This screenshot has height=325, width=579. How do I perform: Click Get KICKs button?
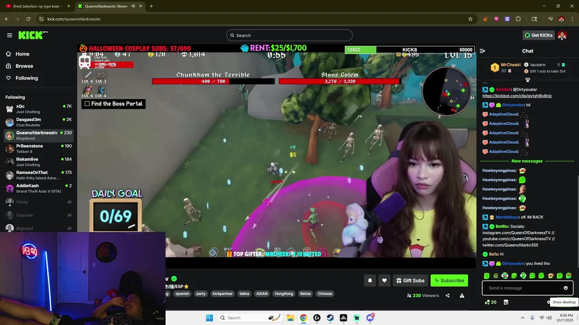538,35
